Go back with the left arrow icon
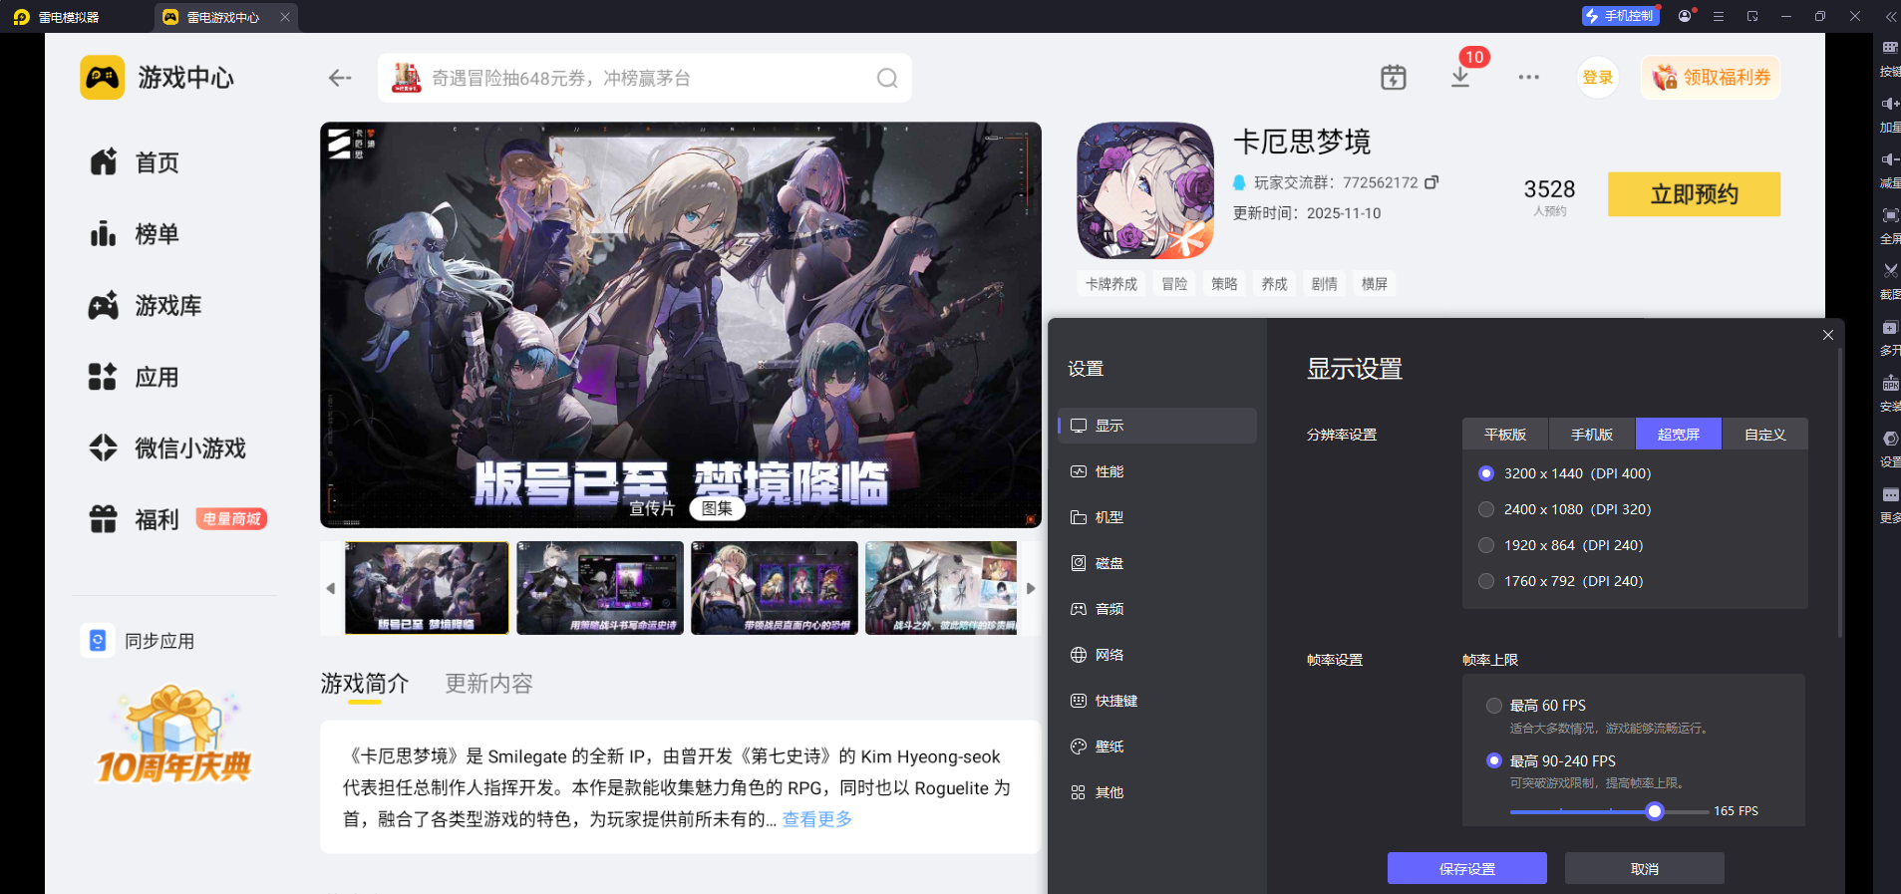 click(x=340, y=78)
